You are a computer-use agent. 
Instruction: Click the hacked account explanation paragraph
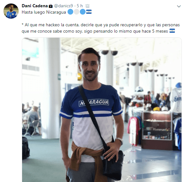(x=101, y=28)
